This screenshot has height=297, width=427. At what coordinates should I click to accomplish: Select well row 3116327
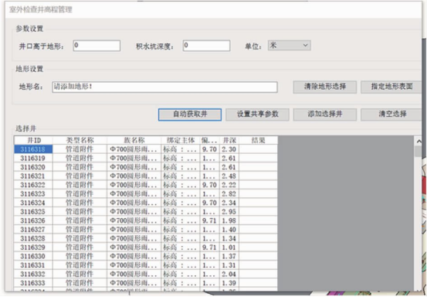click(146, 230)
